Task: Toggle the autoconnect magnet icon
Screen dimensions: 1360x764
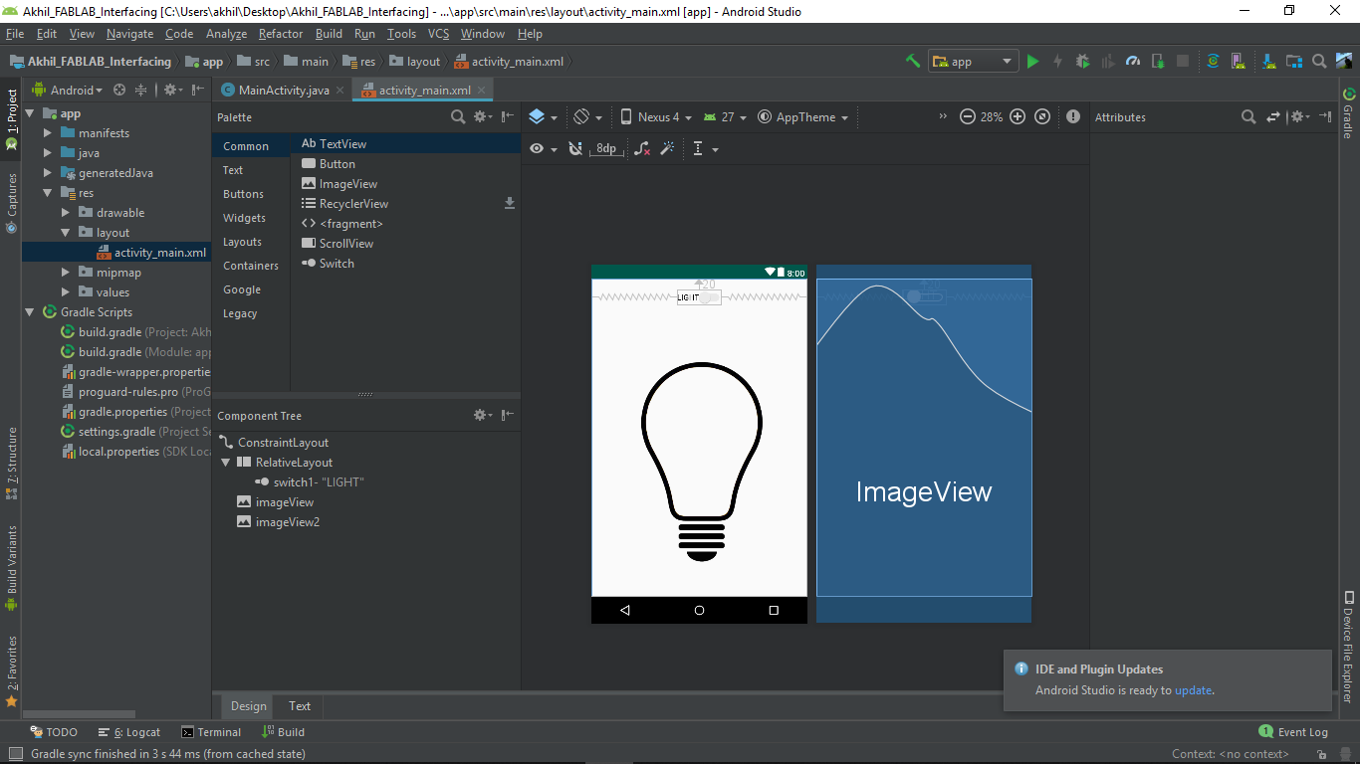Action: [x=574, y=149]
